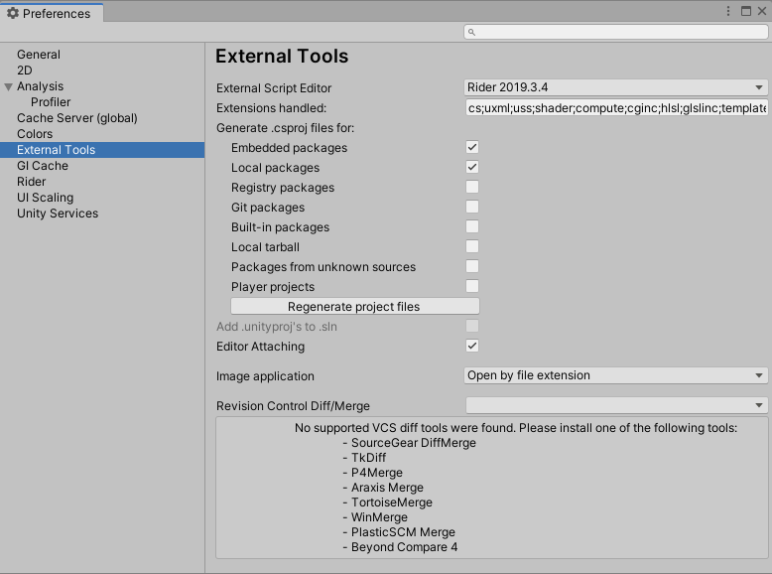Screen dimensions: 772x574
Task: Go to Unity Services settings
Action: [58, 214]
